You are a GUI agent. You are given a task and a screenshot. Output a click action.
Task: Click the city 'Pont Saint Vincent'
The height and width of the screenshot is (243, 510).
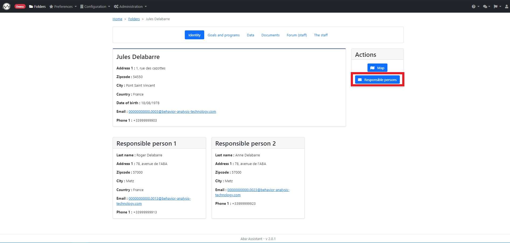(140, 85)
